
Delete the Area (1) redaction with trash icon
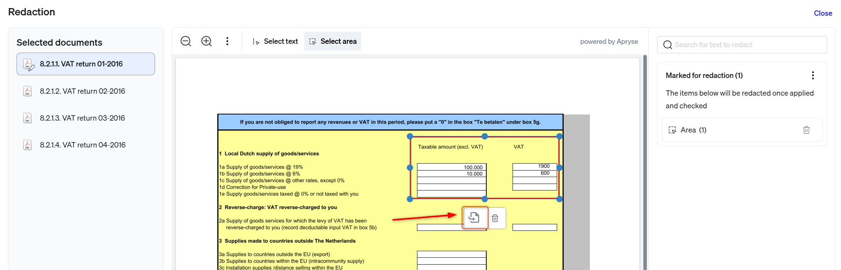coord(806,130)
